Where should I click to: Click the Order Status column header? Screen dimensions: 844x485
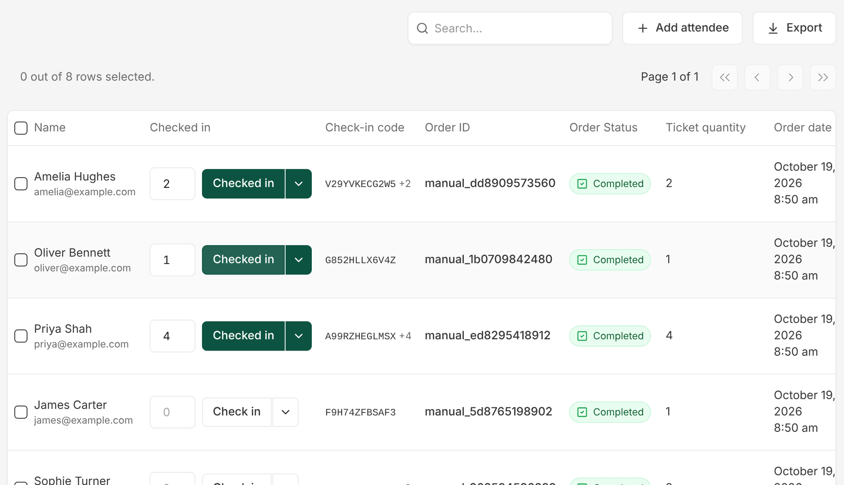click(603, 128)
